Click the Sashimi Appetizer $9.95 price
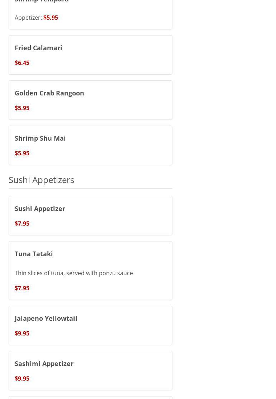The height and width of the screenshot is (399, 276). click(22, 379)
